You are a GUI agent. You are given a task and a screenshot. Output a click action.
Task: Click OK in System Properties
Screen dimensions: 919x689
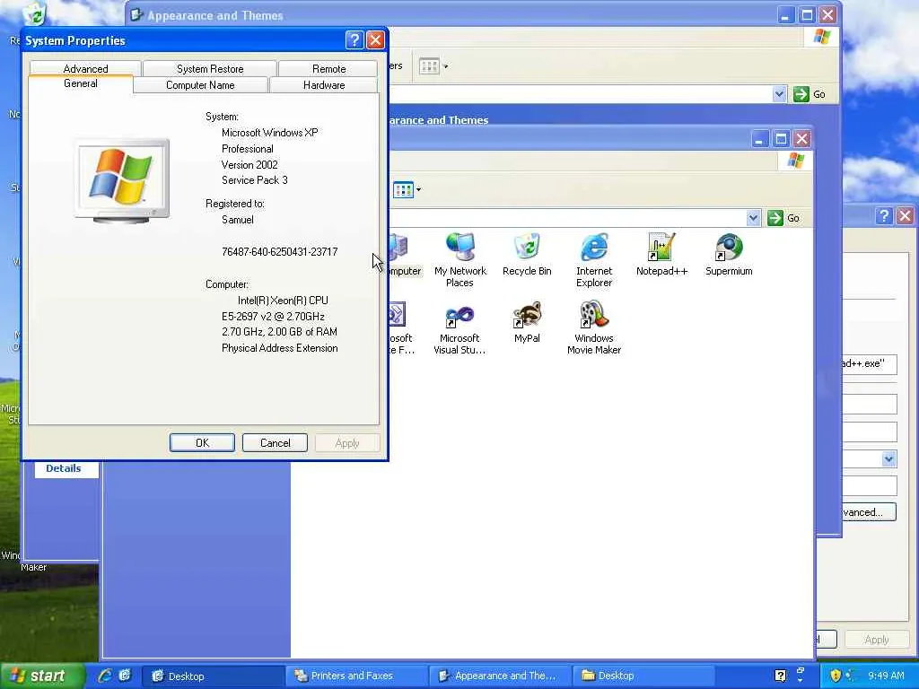[x=202, y=443]
